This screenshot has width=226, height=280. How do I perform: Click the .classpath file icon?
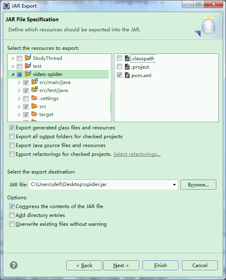pos(127,58)
